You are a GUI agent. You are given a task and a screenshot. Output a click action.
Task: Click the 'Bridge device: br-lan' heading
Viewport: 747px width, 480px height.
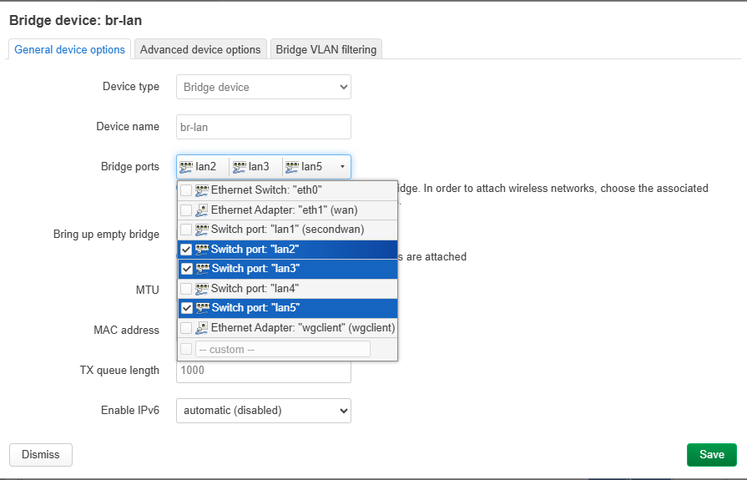click(75, 21)
